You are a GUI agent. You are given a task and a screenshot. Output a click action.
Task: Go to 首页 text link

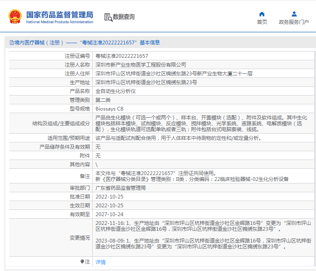262,22
